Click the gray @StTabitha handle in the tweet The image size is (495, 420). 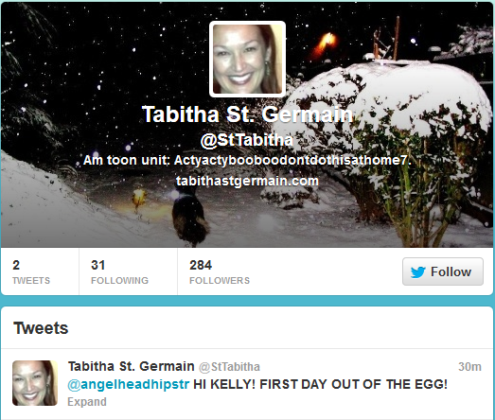(x=229, y=367)
